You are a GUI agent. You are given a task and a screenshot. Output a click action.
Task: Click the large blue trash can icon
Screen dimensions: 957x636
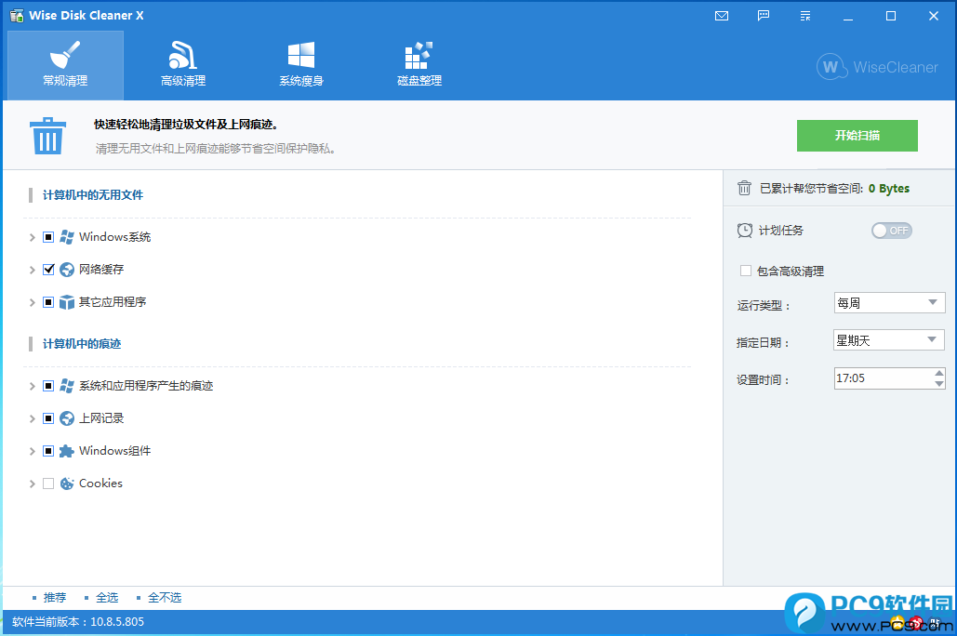coord(47,136)
